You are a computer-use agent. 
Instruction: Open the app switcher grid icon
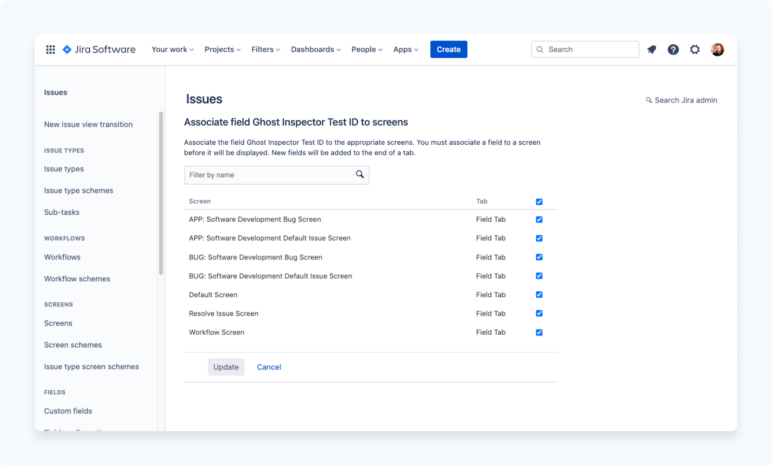click(50, 50)
